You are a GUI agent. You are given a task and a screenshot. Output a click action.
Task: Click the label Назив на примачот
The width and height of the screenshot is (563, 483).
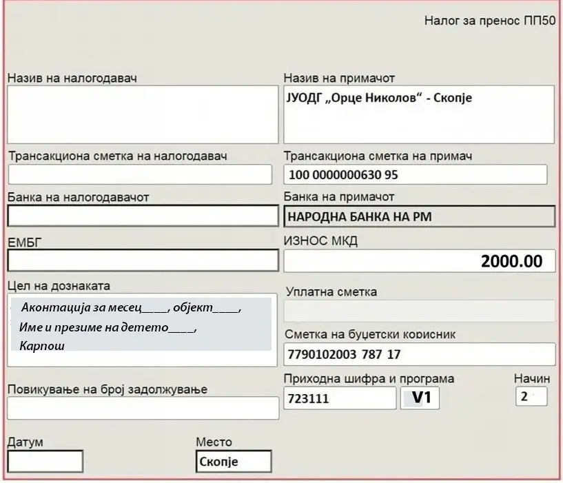(x=339, y=78)
